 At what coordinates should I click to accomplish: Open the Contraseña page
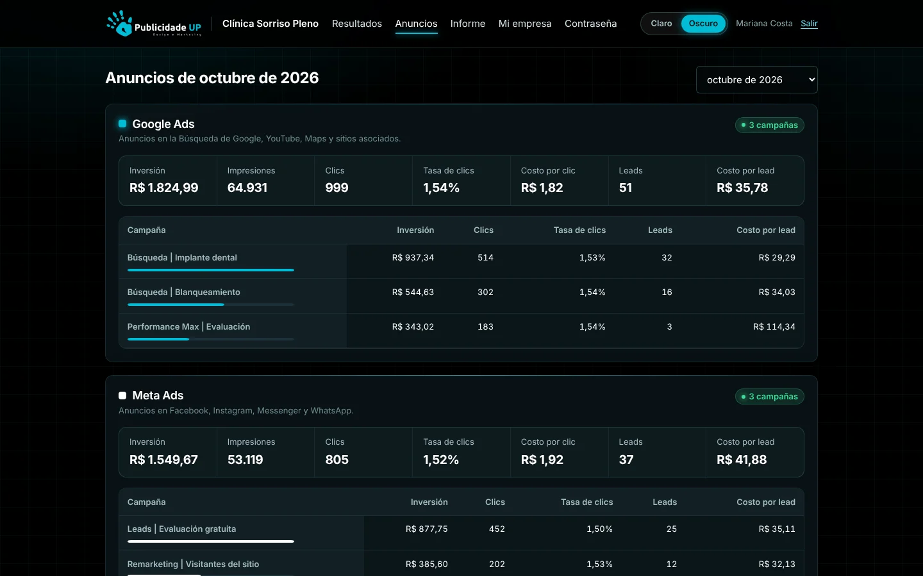tap(590, 24)
